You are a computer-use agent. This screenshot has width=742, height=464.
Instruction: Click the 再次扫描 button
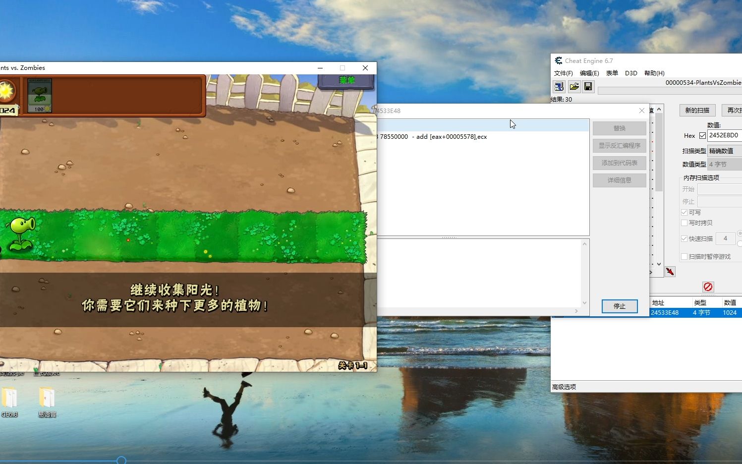point(732,110)
